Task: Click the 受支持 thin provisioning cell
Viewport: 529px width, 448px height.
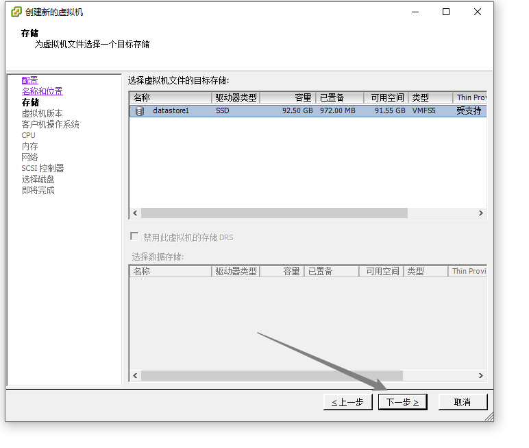Action: 469,110
